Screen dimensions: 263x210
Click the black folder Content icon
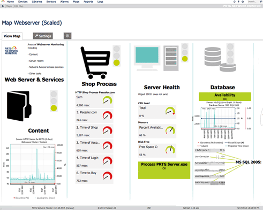(x=19, y=106)
